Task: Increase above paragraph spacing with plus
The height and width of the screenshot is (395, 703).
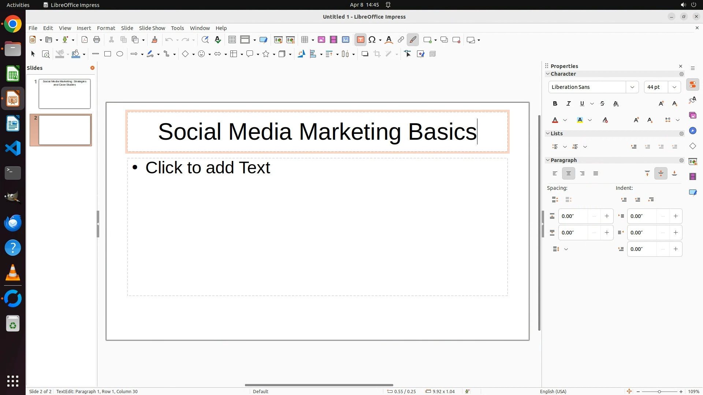Action: (607, 216)
